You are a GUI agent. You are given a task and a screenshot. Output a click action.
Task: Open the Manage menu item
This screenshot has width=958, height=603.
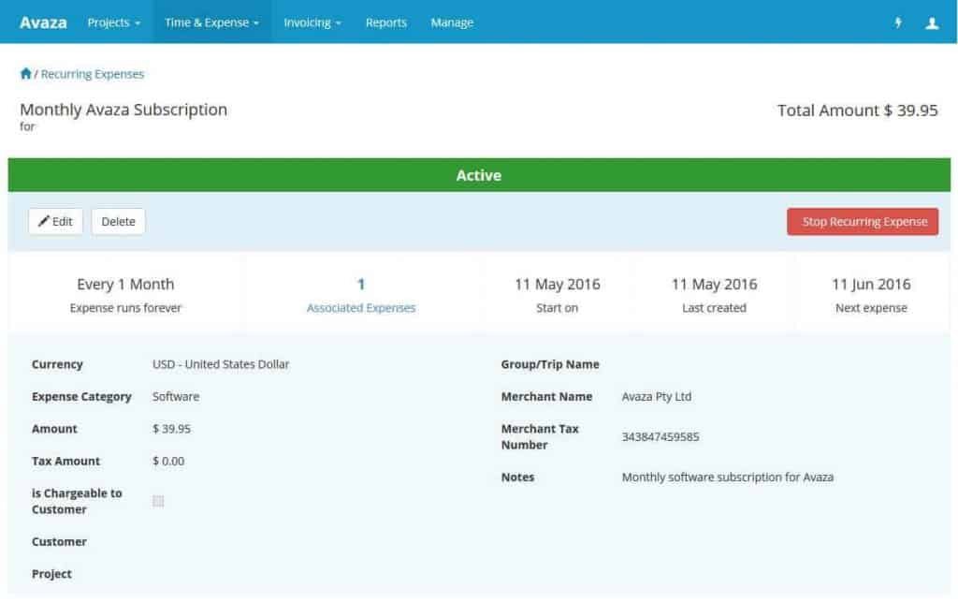[452, 22]
